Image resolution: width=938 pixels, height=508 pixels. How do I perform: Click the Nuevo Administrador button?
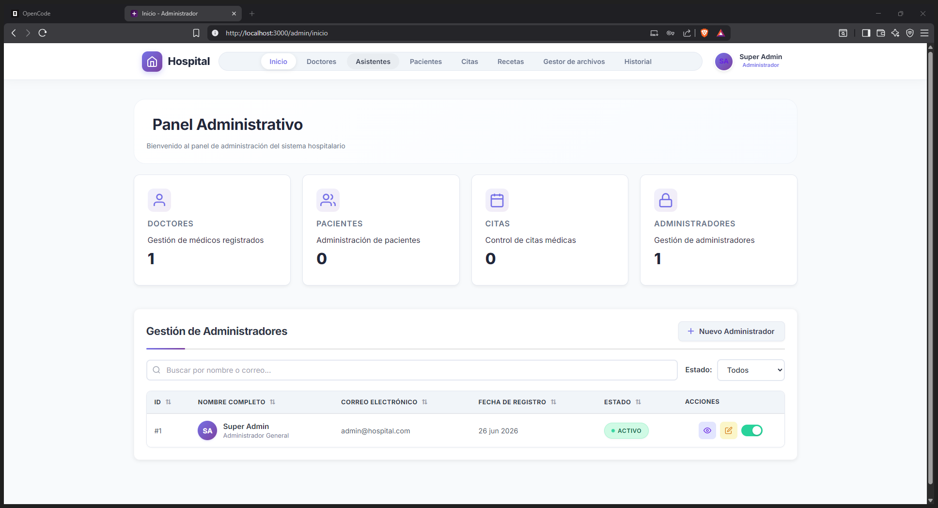[x=732, y=331]
